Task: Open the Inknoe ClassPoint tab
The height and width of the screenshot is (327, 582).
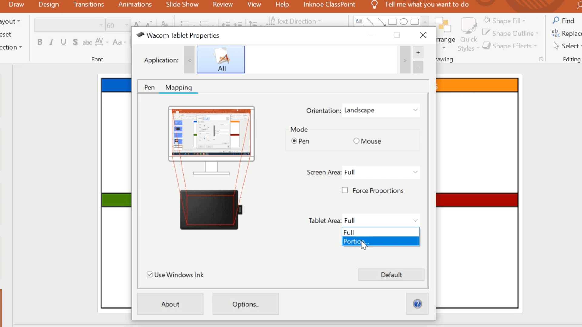Action: (x=329, y=5)
